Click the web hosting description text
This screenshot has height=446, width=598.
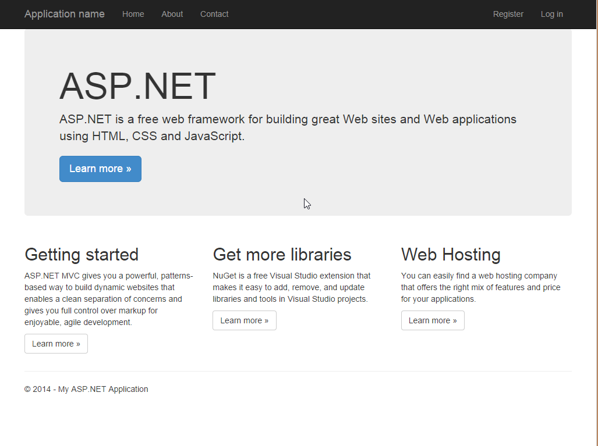coord(480,287)
